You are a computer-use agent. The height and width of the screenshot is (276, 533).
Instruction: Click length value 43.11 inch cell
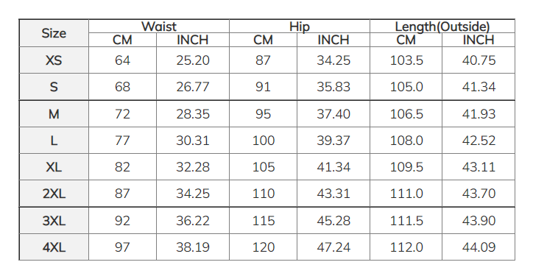479,167
